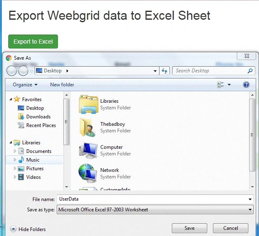Click the blue Help question mark icon
Viewport: 259px width, 236px height.
click(x=246, y=85)
